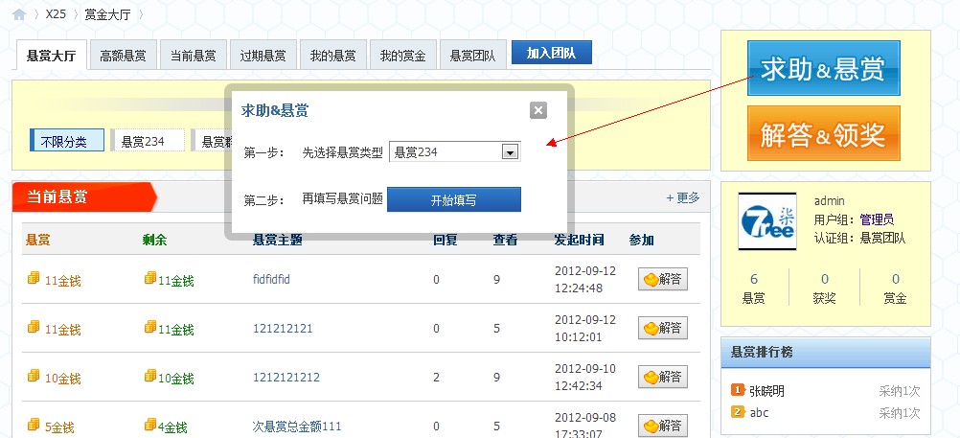The width and height of the screenshot is (960, 438).
Task: Go to the 我的赏金 tab
Action: (x=402, y=56)
